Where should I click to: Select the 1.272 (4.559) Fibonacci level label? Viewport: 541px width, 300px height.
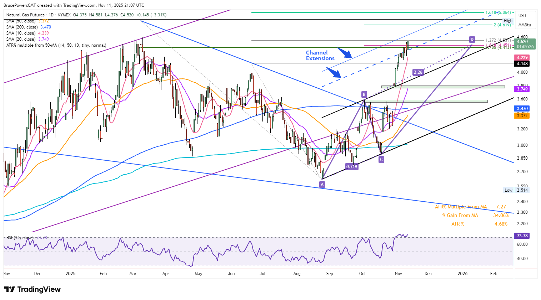pyautogui.click(x=498, y=40)
